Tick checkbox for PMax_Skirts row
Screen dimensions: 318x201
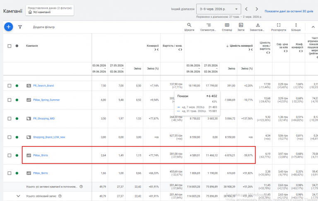tap(10, 173)
